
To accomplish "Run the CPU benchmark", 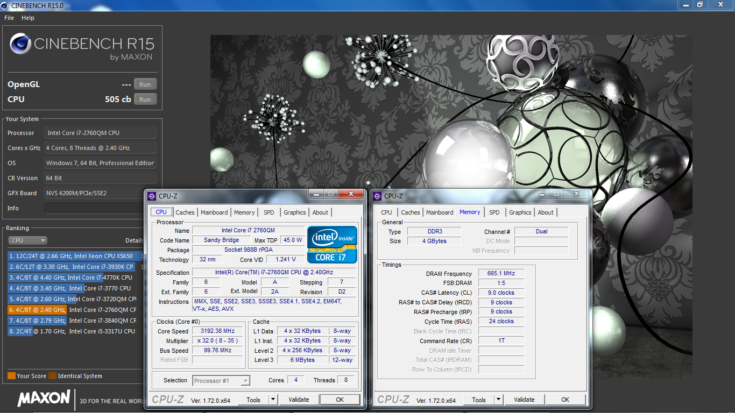I will (145, 99).
